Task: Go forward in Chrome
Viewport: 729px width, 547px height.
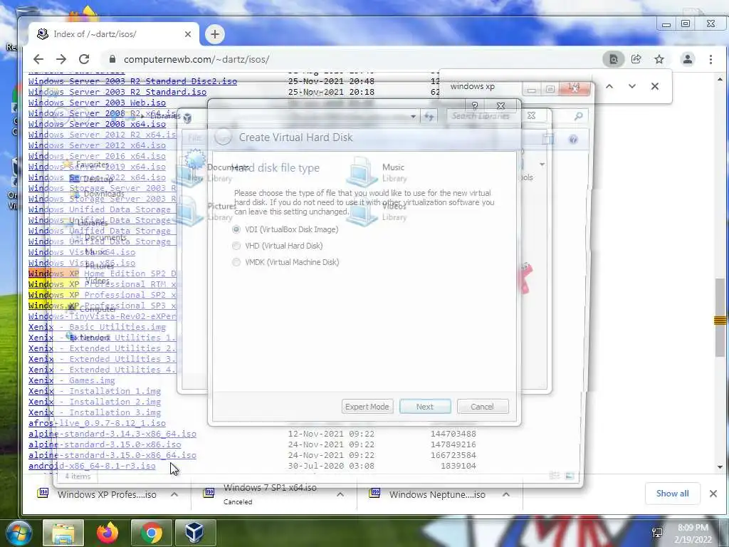Action: [x=61, y=59]
